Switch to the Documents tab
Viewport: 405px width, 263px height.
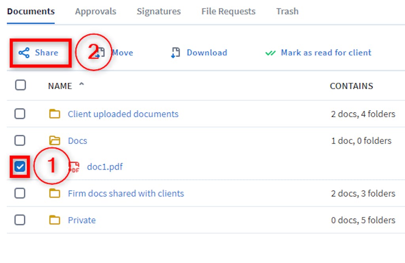31,11
